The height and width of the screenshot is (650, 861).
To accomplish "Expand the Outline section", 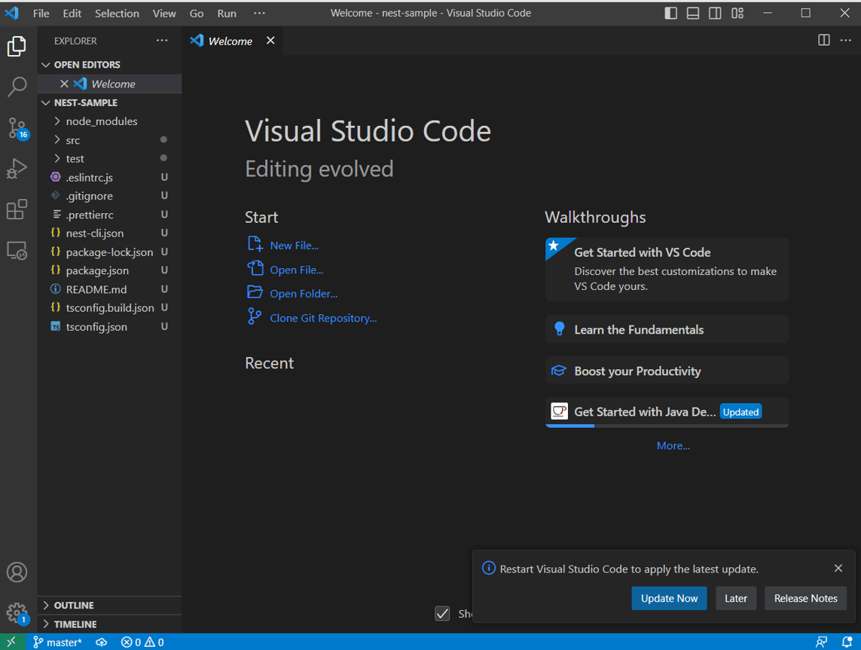I will coord(109,605).
